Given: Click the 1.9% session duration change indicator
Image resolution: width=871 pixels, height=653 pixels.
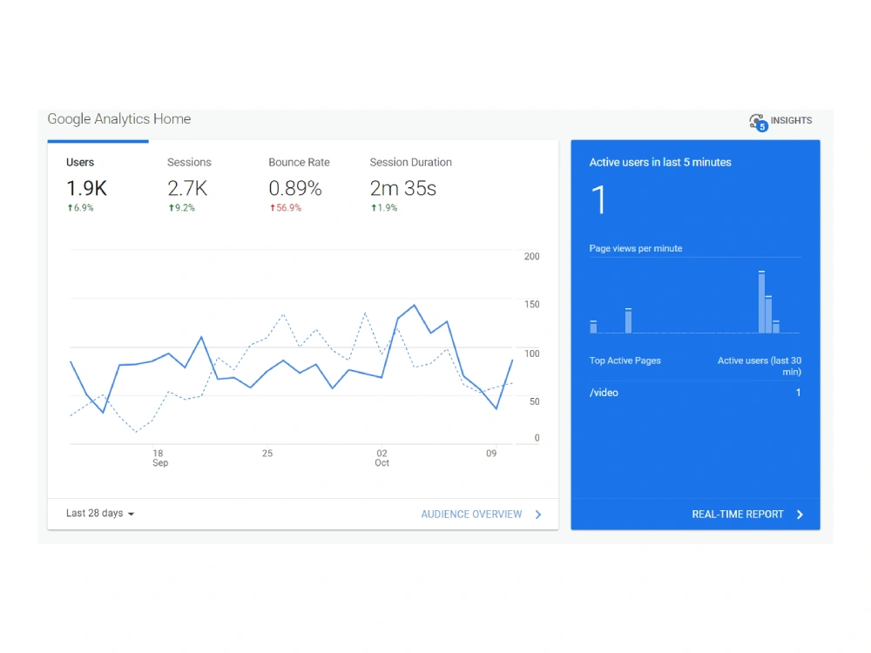Looking at the screenshot, I should (384, 208).
